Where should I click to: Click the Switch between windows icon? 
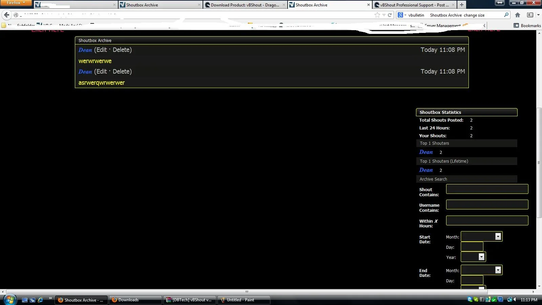33,300
